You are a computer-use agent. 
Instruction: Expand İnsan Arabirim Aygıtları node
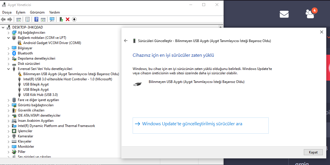(8, 121)
